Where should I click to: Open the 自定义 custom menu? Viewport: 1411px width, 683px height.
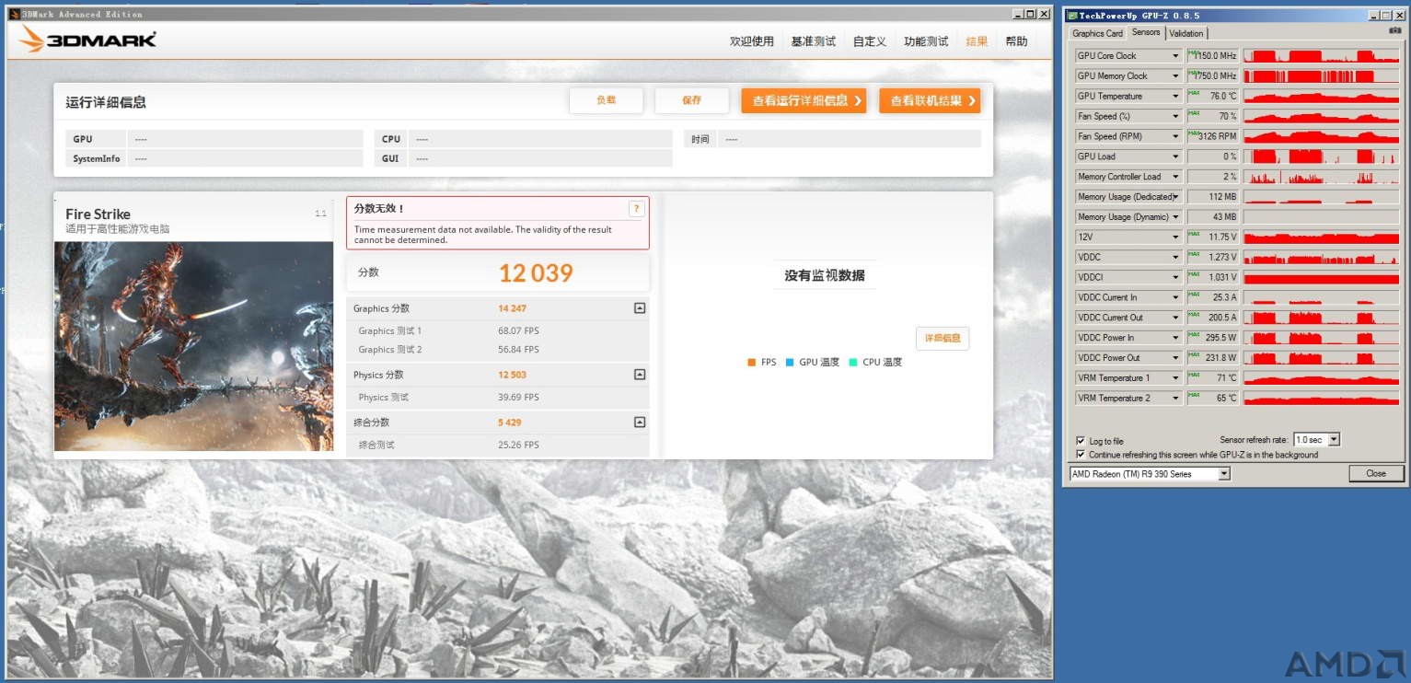point(870,41)
